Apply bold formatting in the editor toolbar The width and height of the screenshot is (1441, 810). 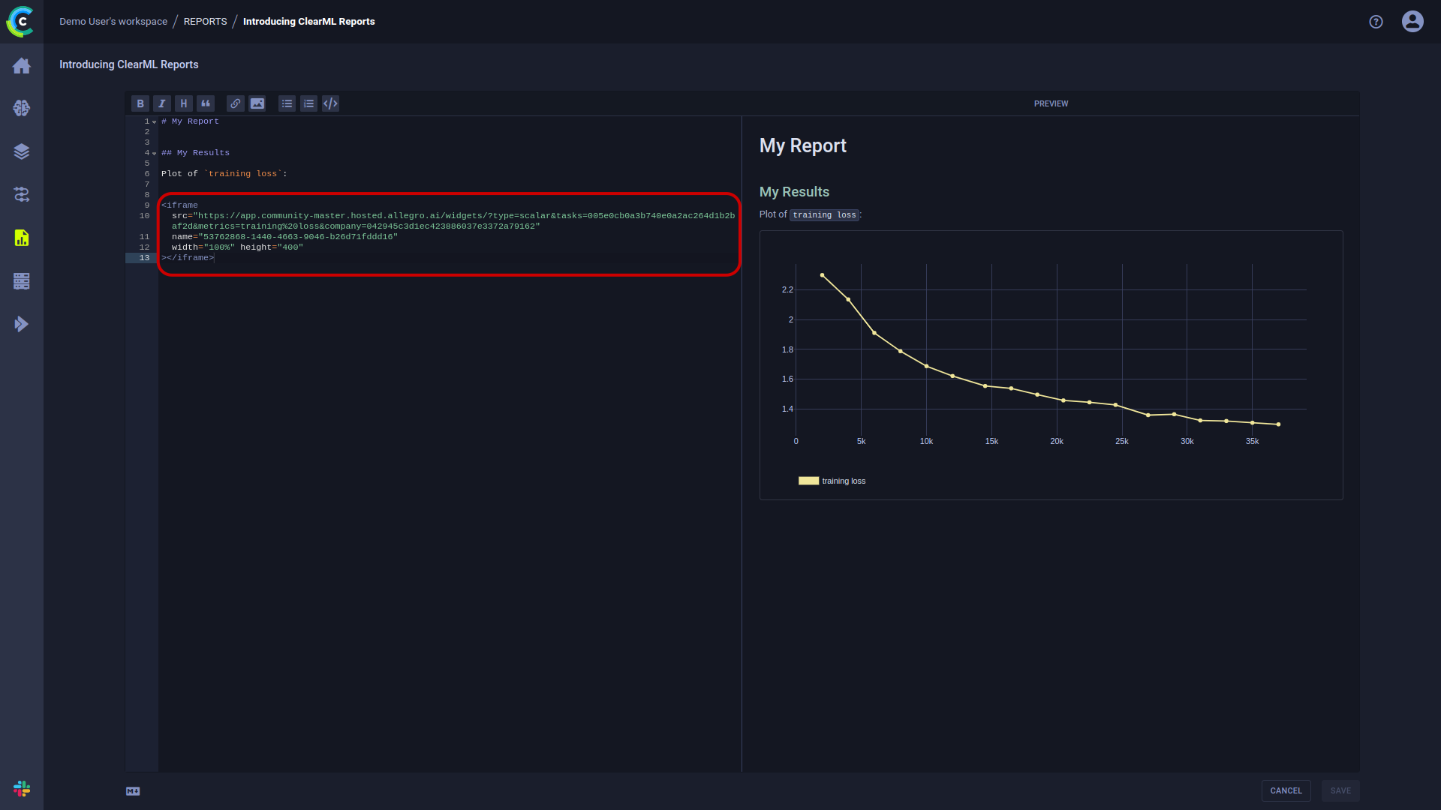click(x=140, y=103)
